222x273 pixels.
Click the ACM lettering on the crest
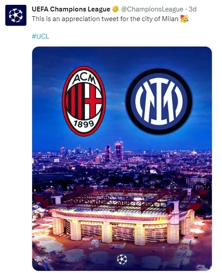point(84,78)
